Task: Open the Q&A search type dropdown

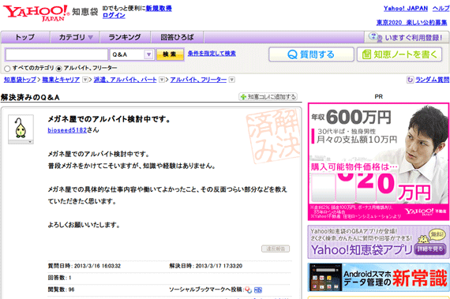Action: click(133, 54)
